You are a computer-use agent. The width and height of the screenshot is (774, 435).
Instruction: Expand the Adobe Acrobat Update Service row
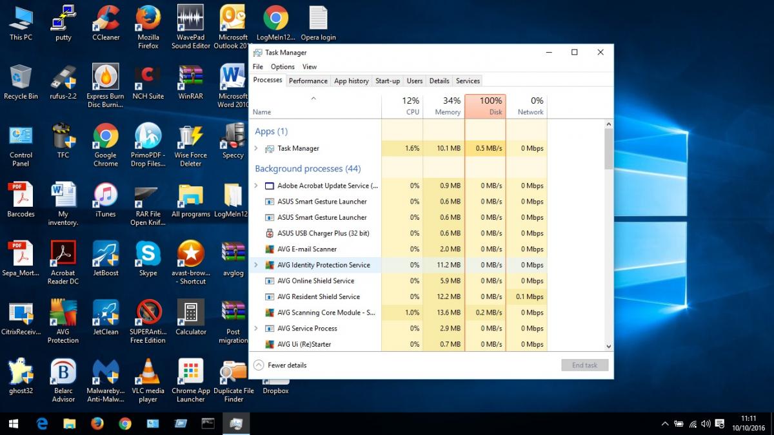256,186
